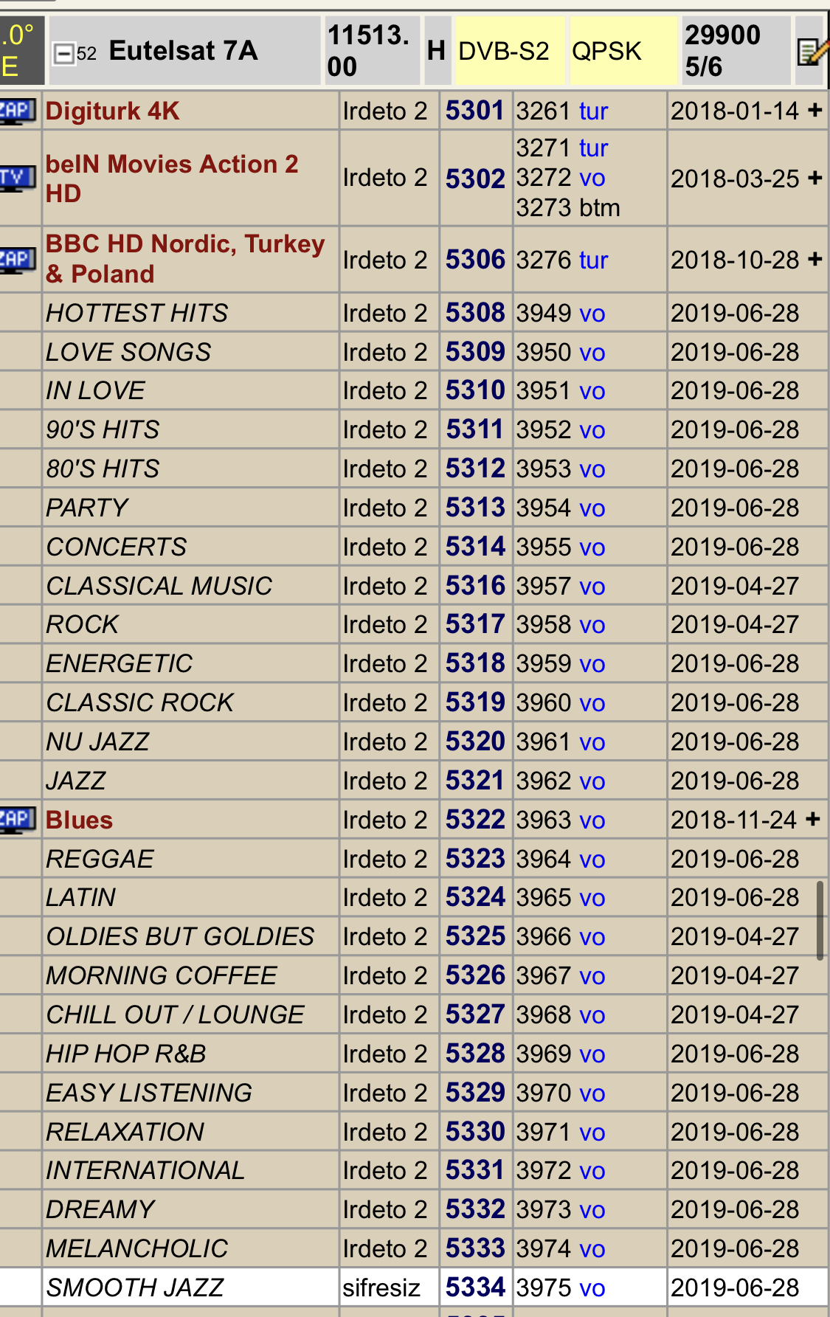Select SID 5301 in the table

coord(475,111)
